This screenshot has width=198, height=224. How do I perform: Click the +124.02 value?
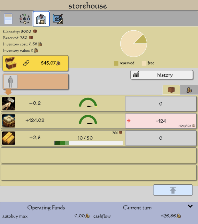coord(35,120)
